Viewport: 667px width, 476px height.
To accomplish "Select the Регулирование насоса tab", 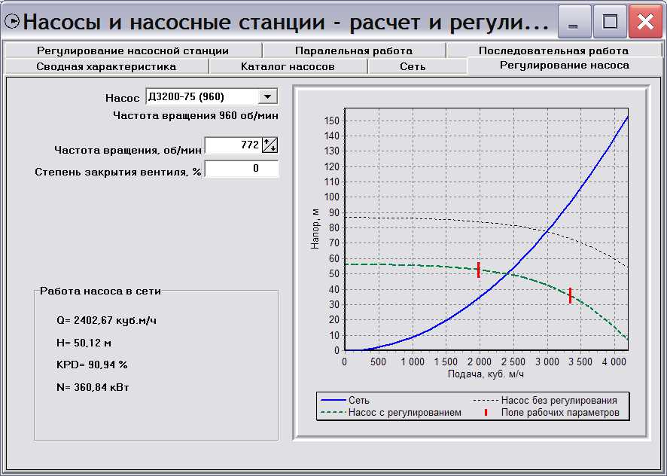I will tap(564, 66).
